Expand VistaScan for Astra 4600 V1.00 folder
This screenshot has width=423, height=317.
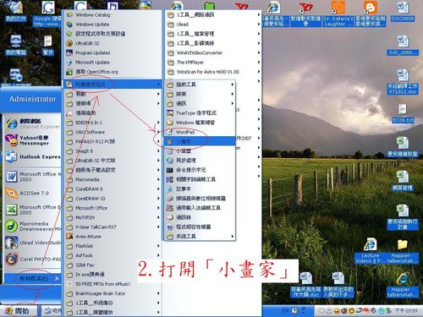pos(213,72)
